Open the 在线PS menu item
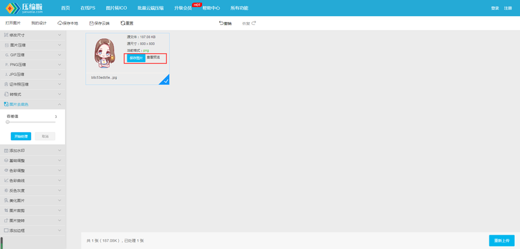This screenshot has width=520, height=249. 88,8
